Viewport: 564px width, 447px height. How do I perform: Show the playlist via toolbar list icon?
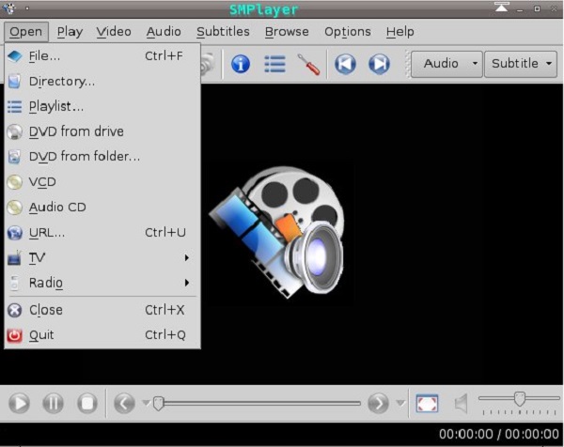[x=274, y=64]
